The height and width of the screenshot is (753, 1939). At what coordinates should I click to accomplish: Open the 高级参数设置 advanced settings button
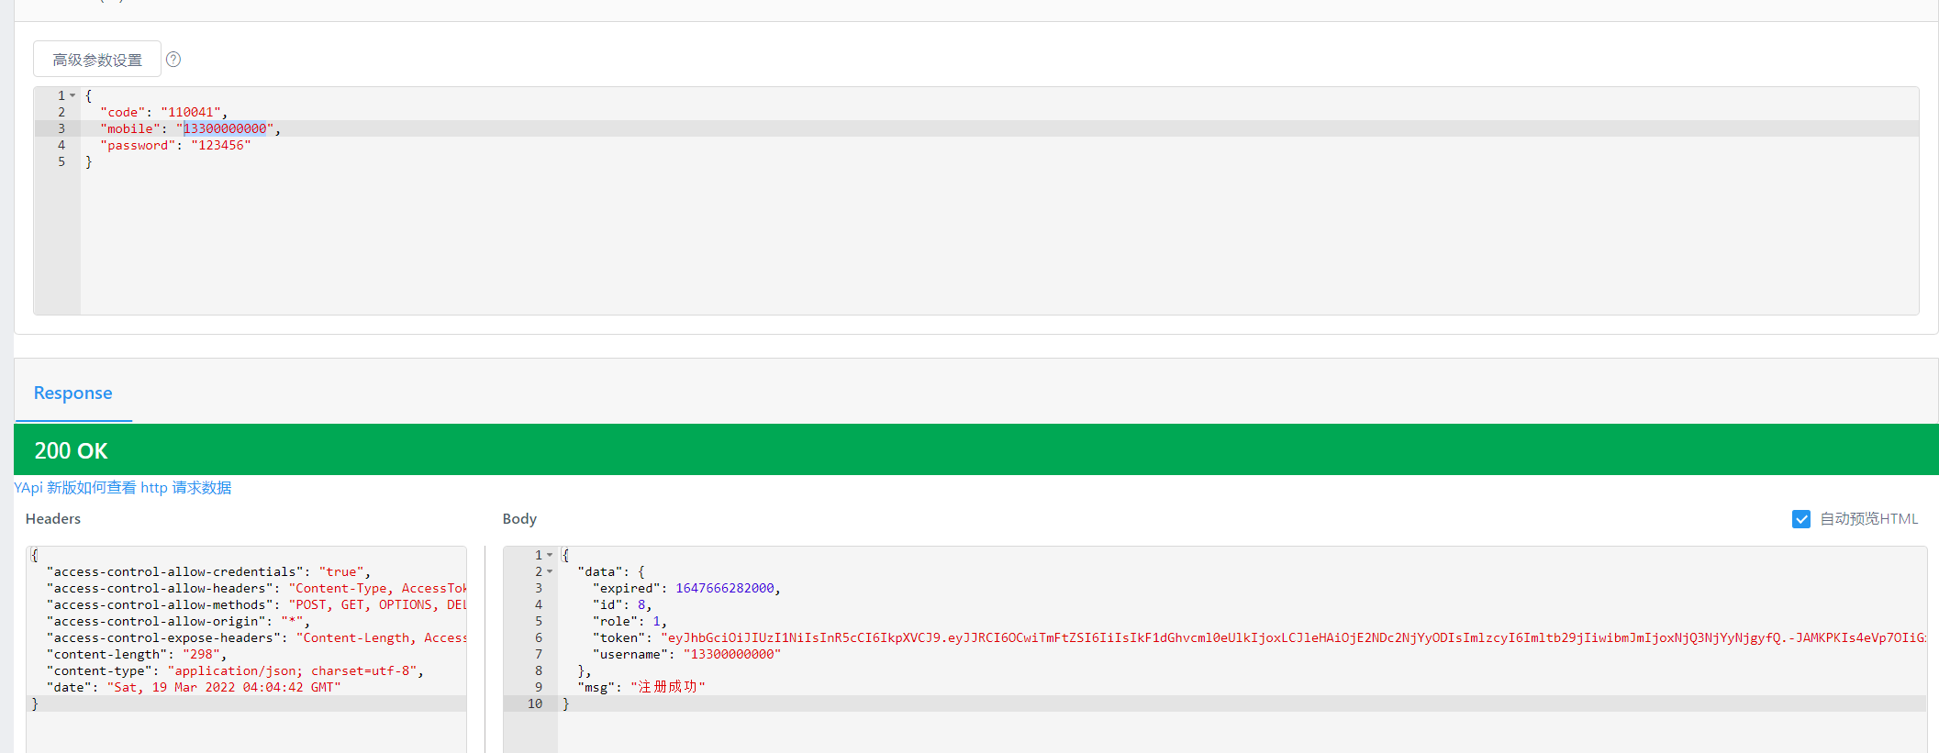pos(97,60)
